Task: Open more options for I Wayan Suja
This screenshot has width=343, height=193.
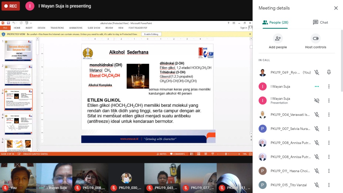Action: (329, 86)
